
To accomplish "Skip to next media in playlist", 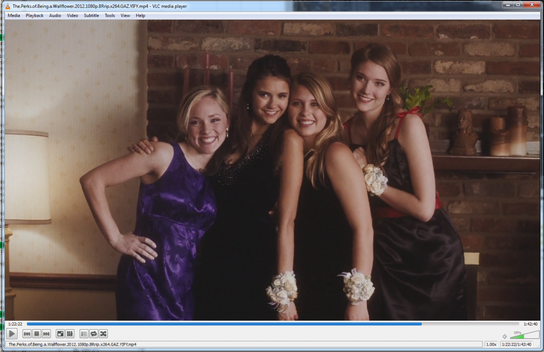I will (x=46, y=333).
